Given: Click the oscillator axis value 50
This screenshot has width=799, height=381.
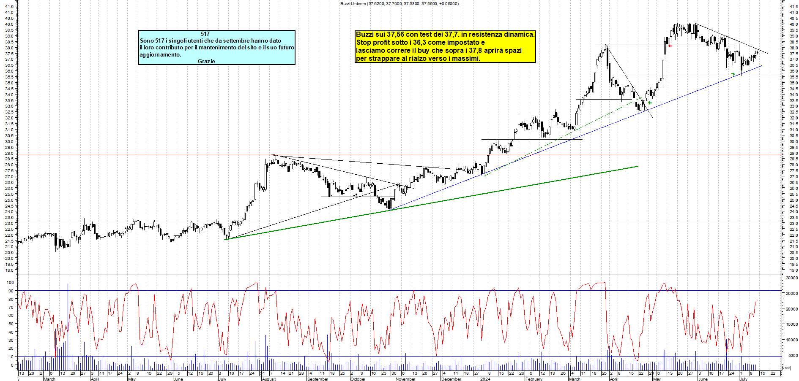Looking at the screenshot, I should pos(11,324).
